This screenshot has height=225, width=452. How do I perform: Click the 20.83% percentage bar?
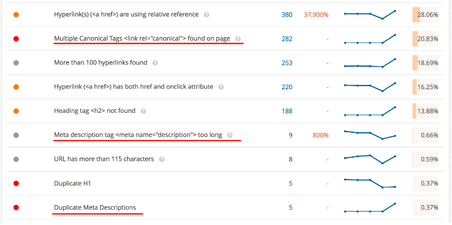coord(425,39)
